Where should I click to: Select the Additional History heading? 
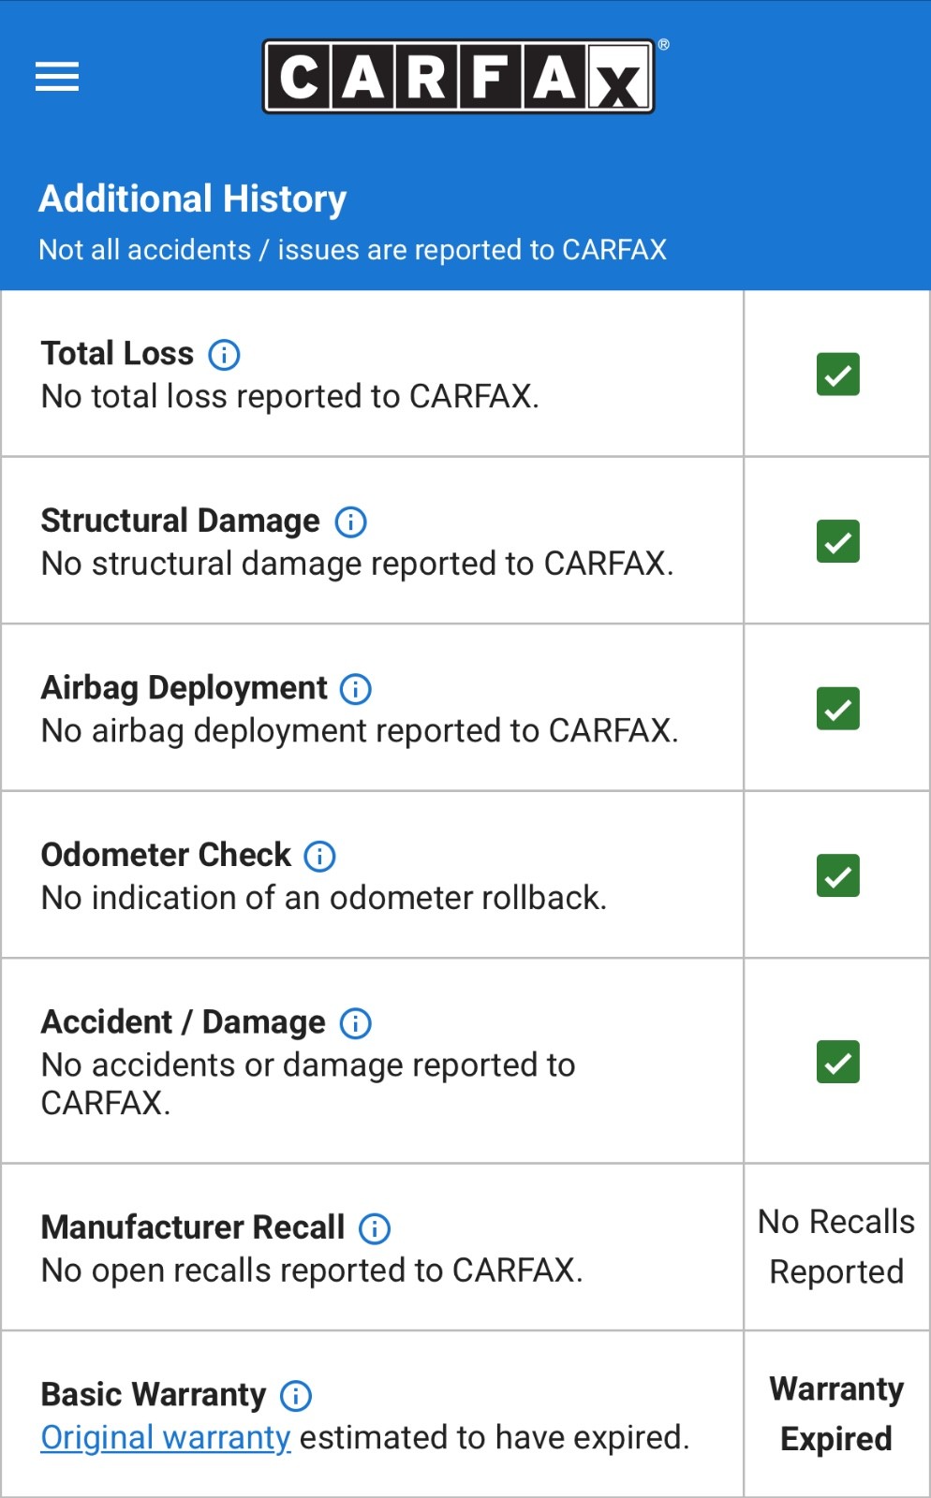[193, 199]
